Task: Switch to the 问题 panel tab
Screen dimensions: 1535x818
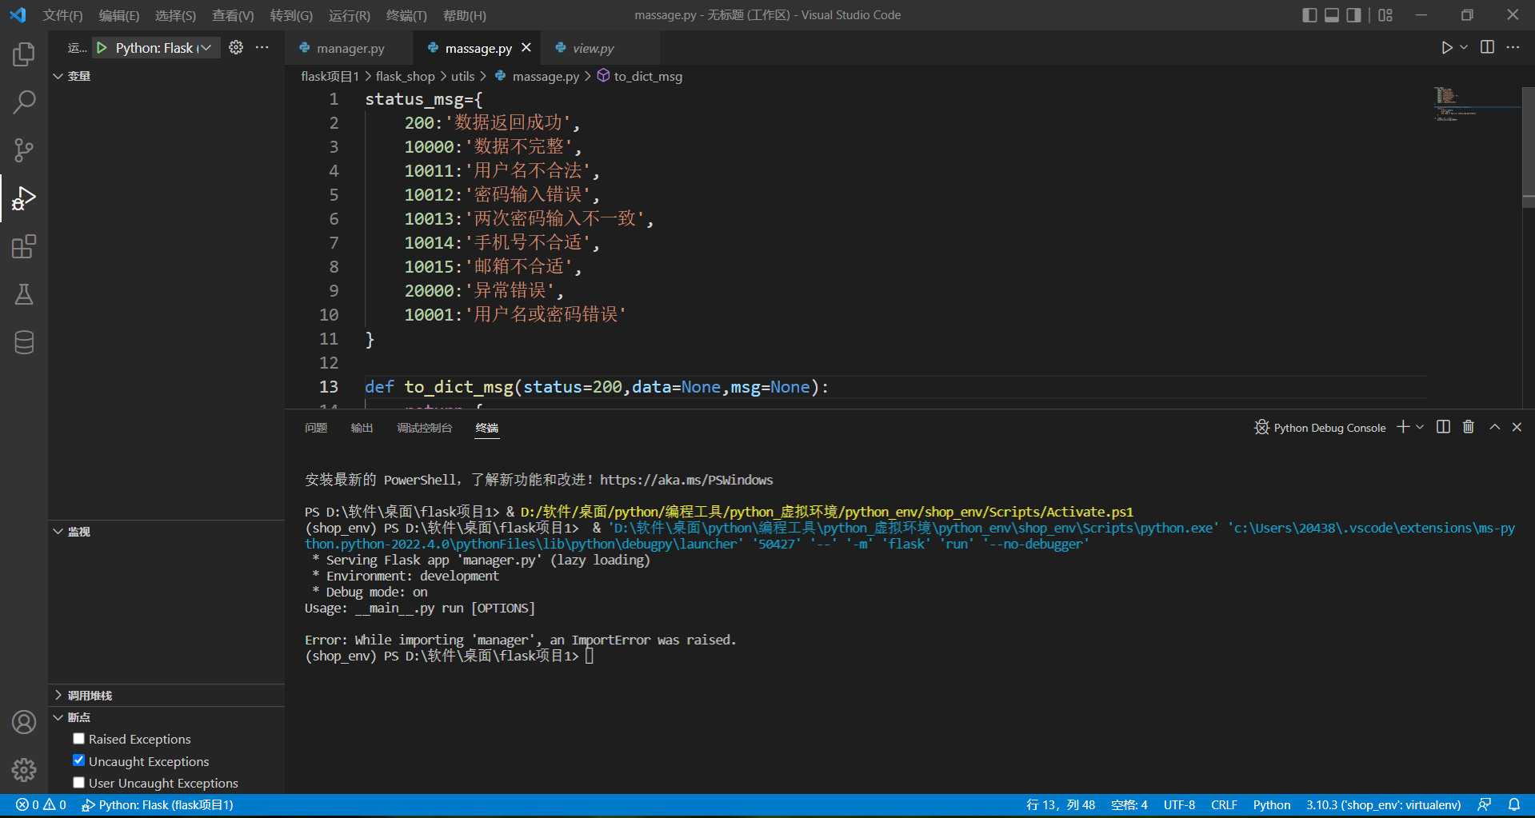Action: click(x=316, y=428)
